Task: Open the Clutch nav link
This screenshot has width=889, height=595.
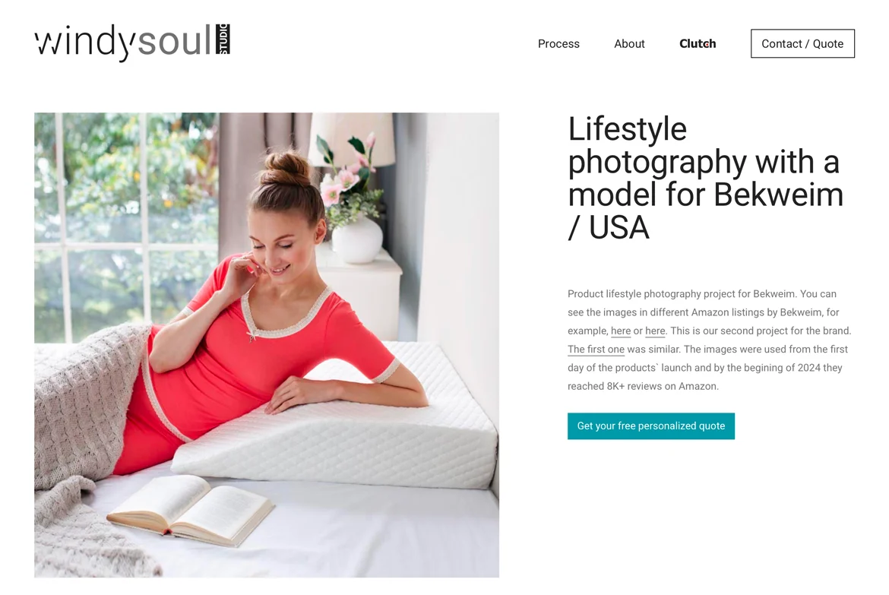Action: tap(698, 43)
